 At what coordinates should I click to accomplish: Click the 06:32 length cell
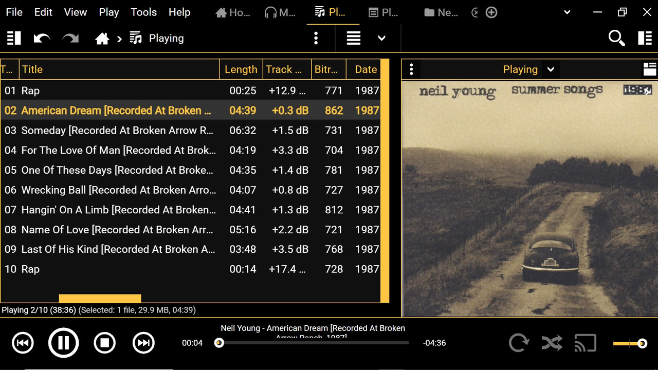click(x=243, y=131)
